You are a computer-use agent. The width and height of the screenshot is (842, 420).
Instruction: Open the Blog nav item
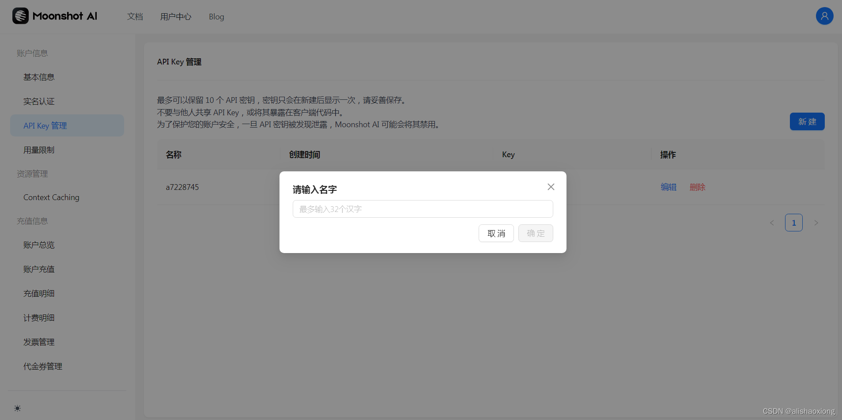coord(216,16)
